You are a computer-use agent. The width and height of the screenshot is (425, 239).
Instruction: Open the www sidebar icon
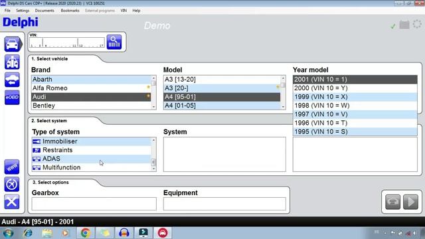pyautogui.click(x=12, y=167)
